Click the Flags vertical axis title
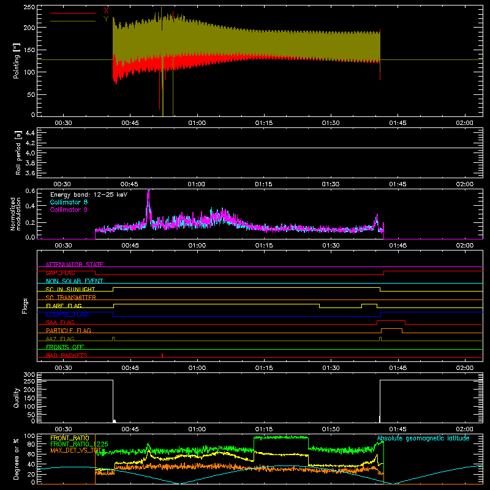This screenshot has width=490, height=490. 24,306
